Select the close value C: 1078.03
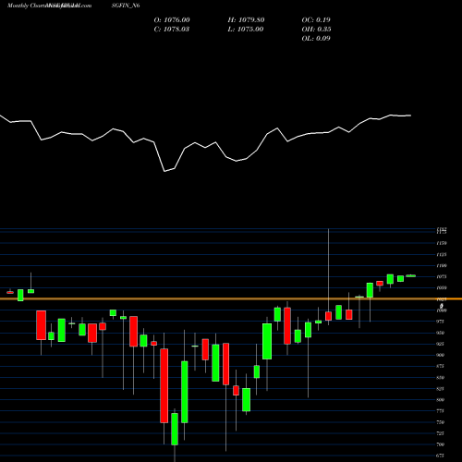The image size is (462, 462). pyautogui.click(x=172, y=30)
